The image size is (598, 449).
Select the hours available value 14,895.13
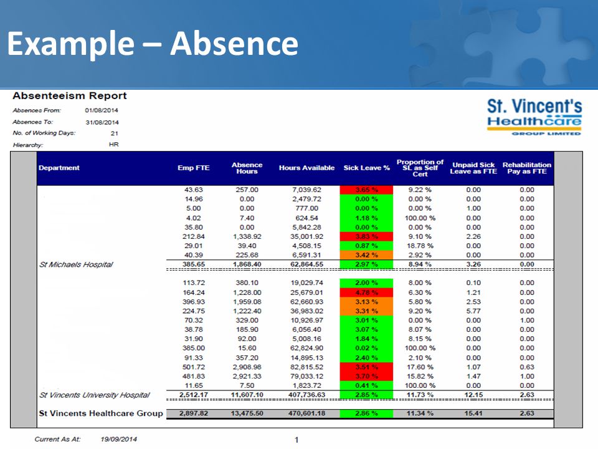(306, 358)
